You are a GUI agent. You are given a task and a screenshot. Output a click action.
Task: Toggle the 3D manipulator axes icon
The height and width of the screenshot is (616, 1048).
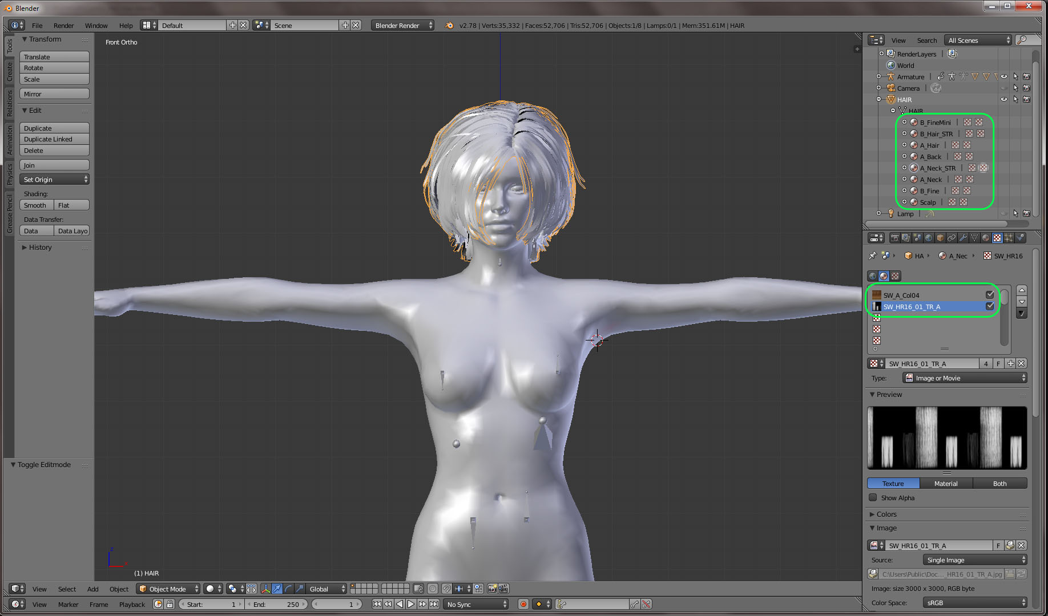tap(265, 589)
